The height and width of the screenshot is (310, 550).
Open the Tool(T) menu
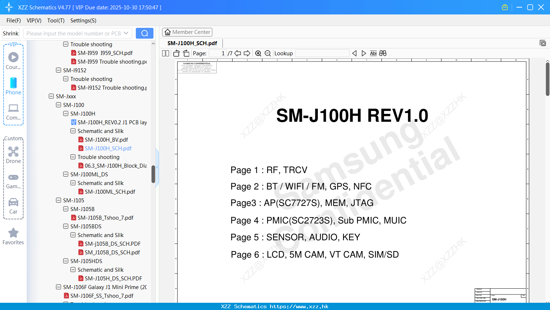(56, 21)
